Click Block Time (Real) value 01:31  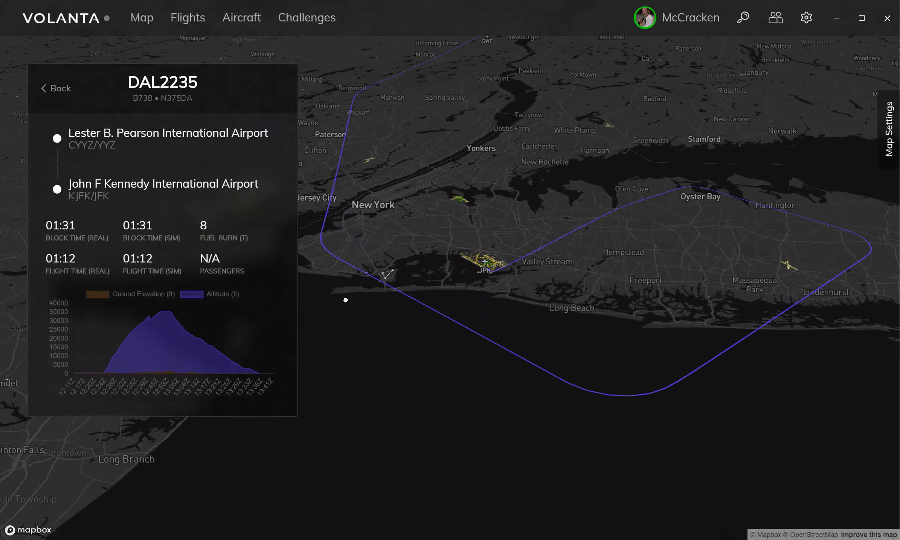click(x=60, y=225)
